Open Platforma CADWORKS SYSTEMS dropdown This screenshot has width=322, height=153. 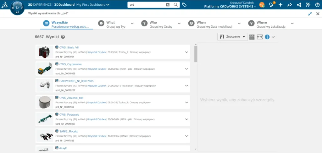230,7
